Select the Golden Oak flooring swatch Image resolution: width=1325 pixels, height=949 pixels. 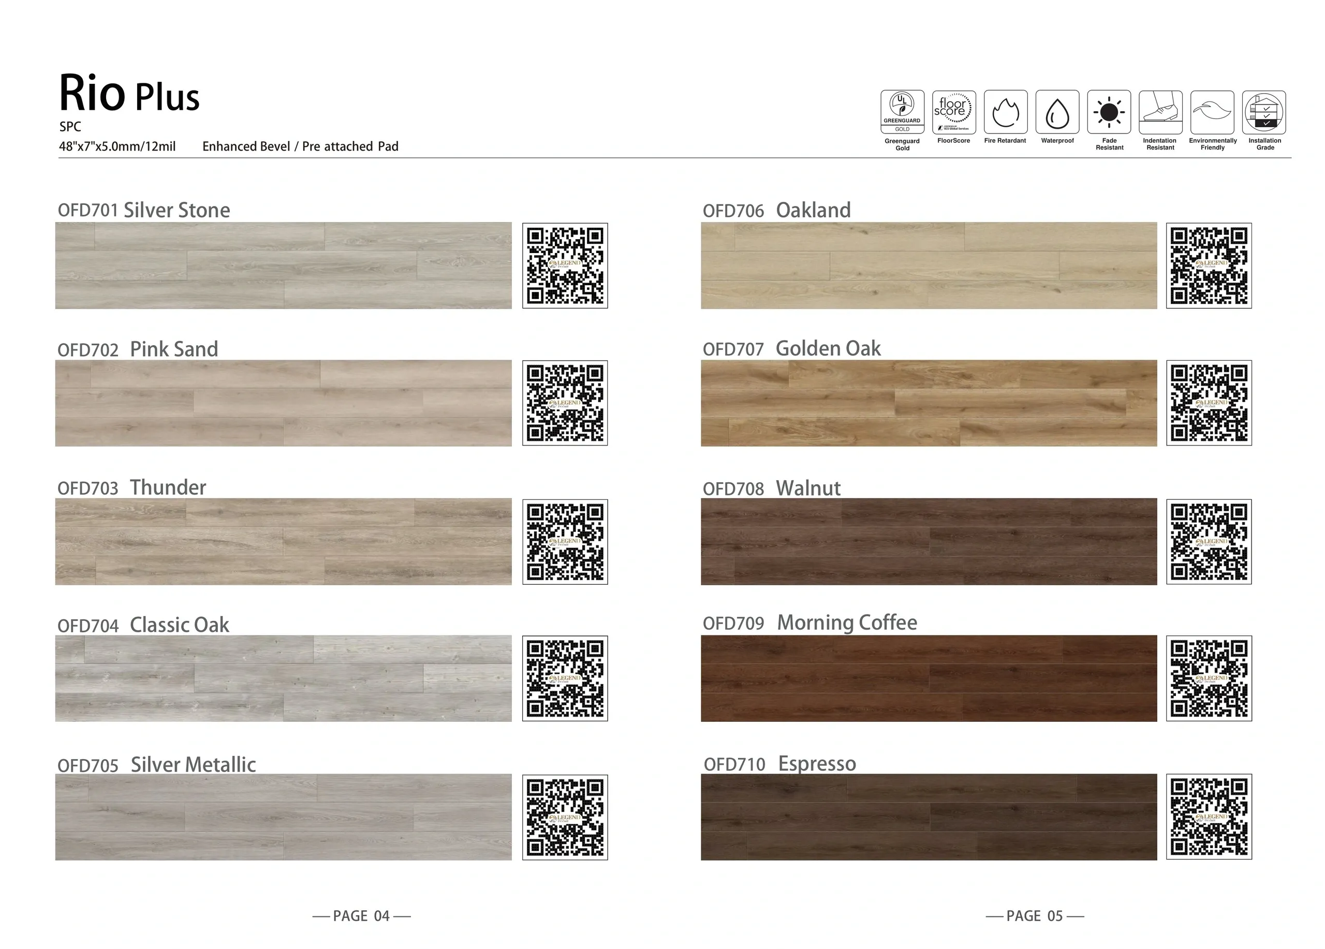(929, 403)
